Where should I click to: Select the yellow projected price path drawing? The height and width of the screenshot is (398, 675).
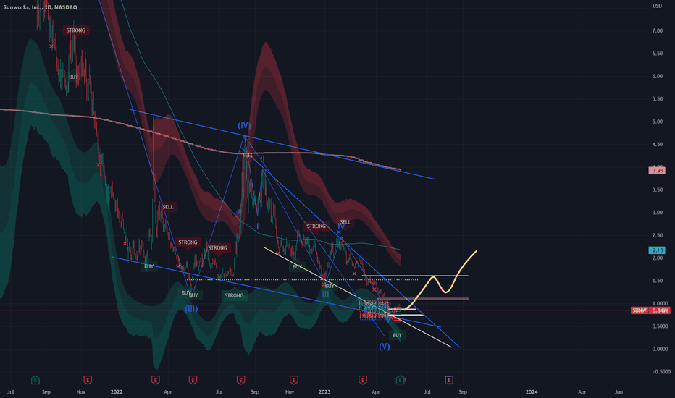coord(439,281)
